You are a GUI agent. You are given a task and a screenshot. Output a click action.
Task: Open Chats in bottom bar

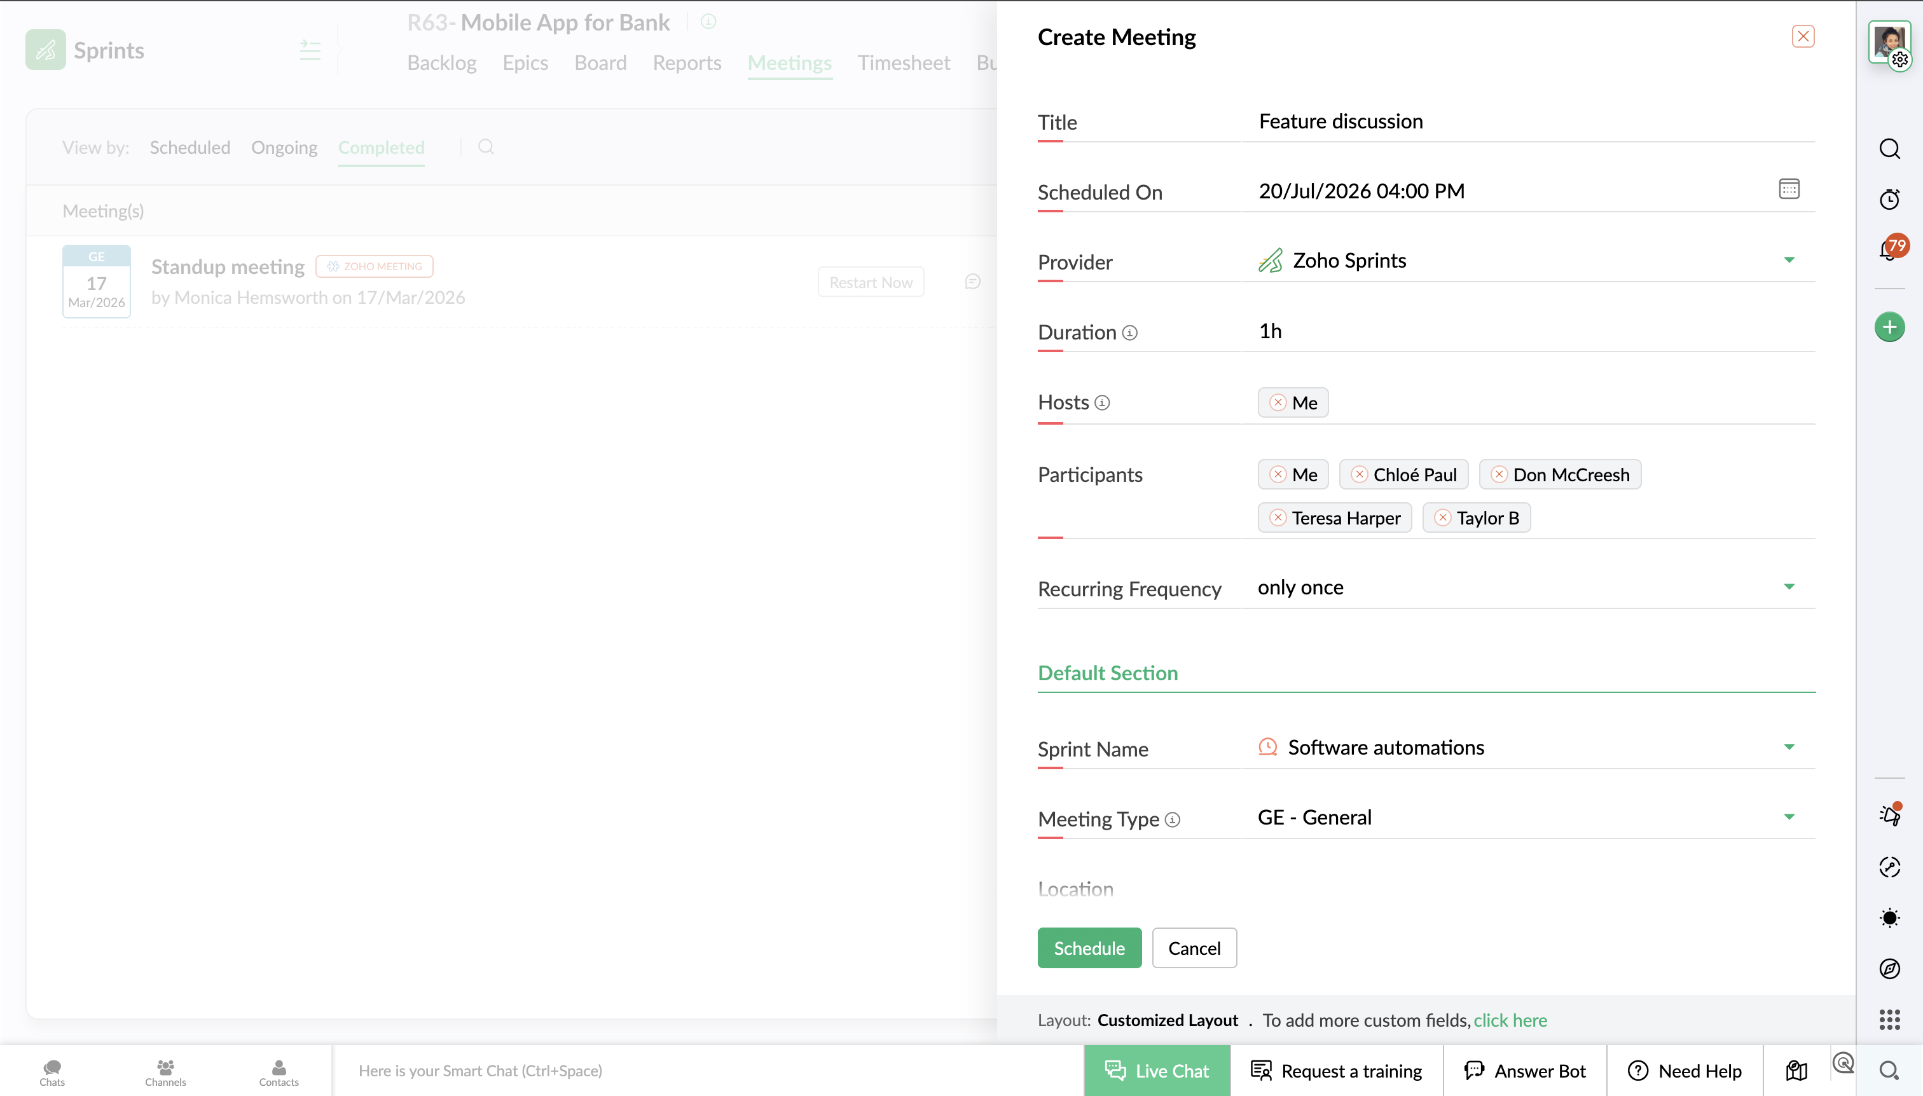[x=52, y=1072]
